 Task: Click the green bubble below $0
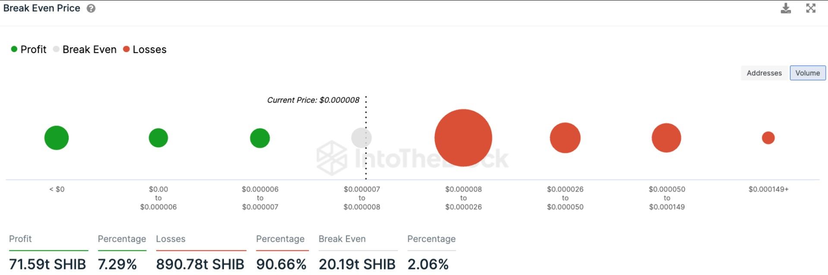[x=57, y=138]
